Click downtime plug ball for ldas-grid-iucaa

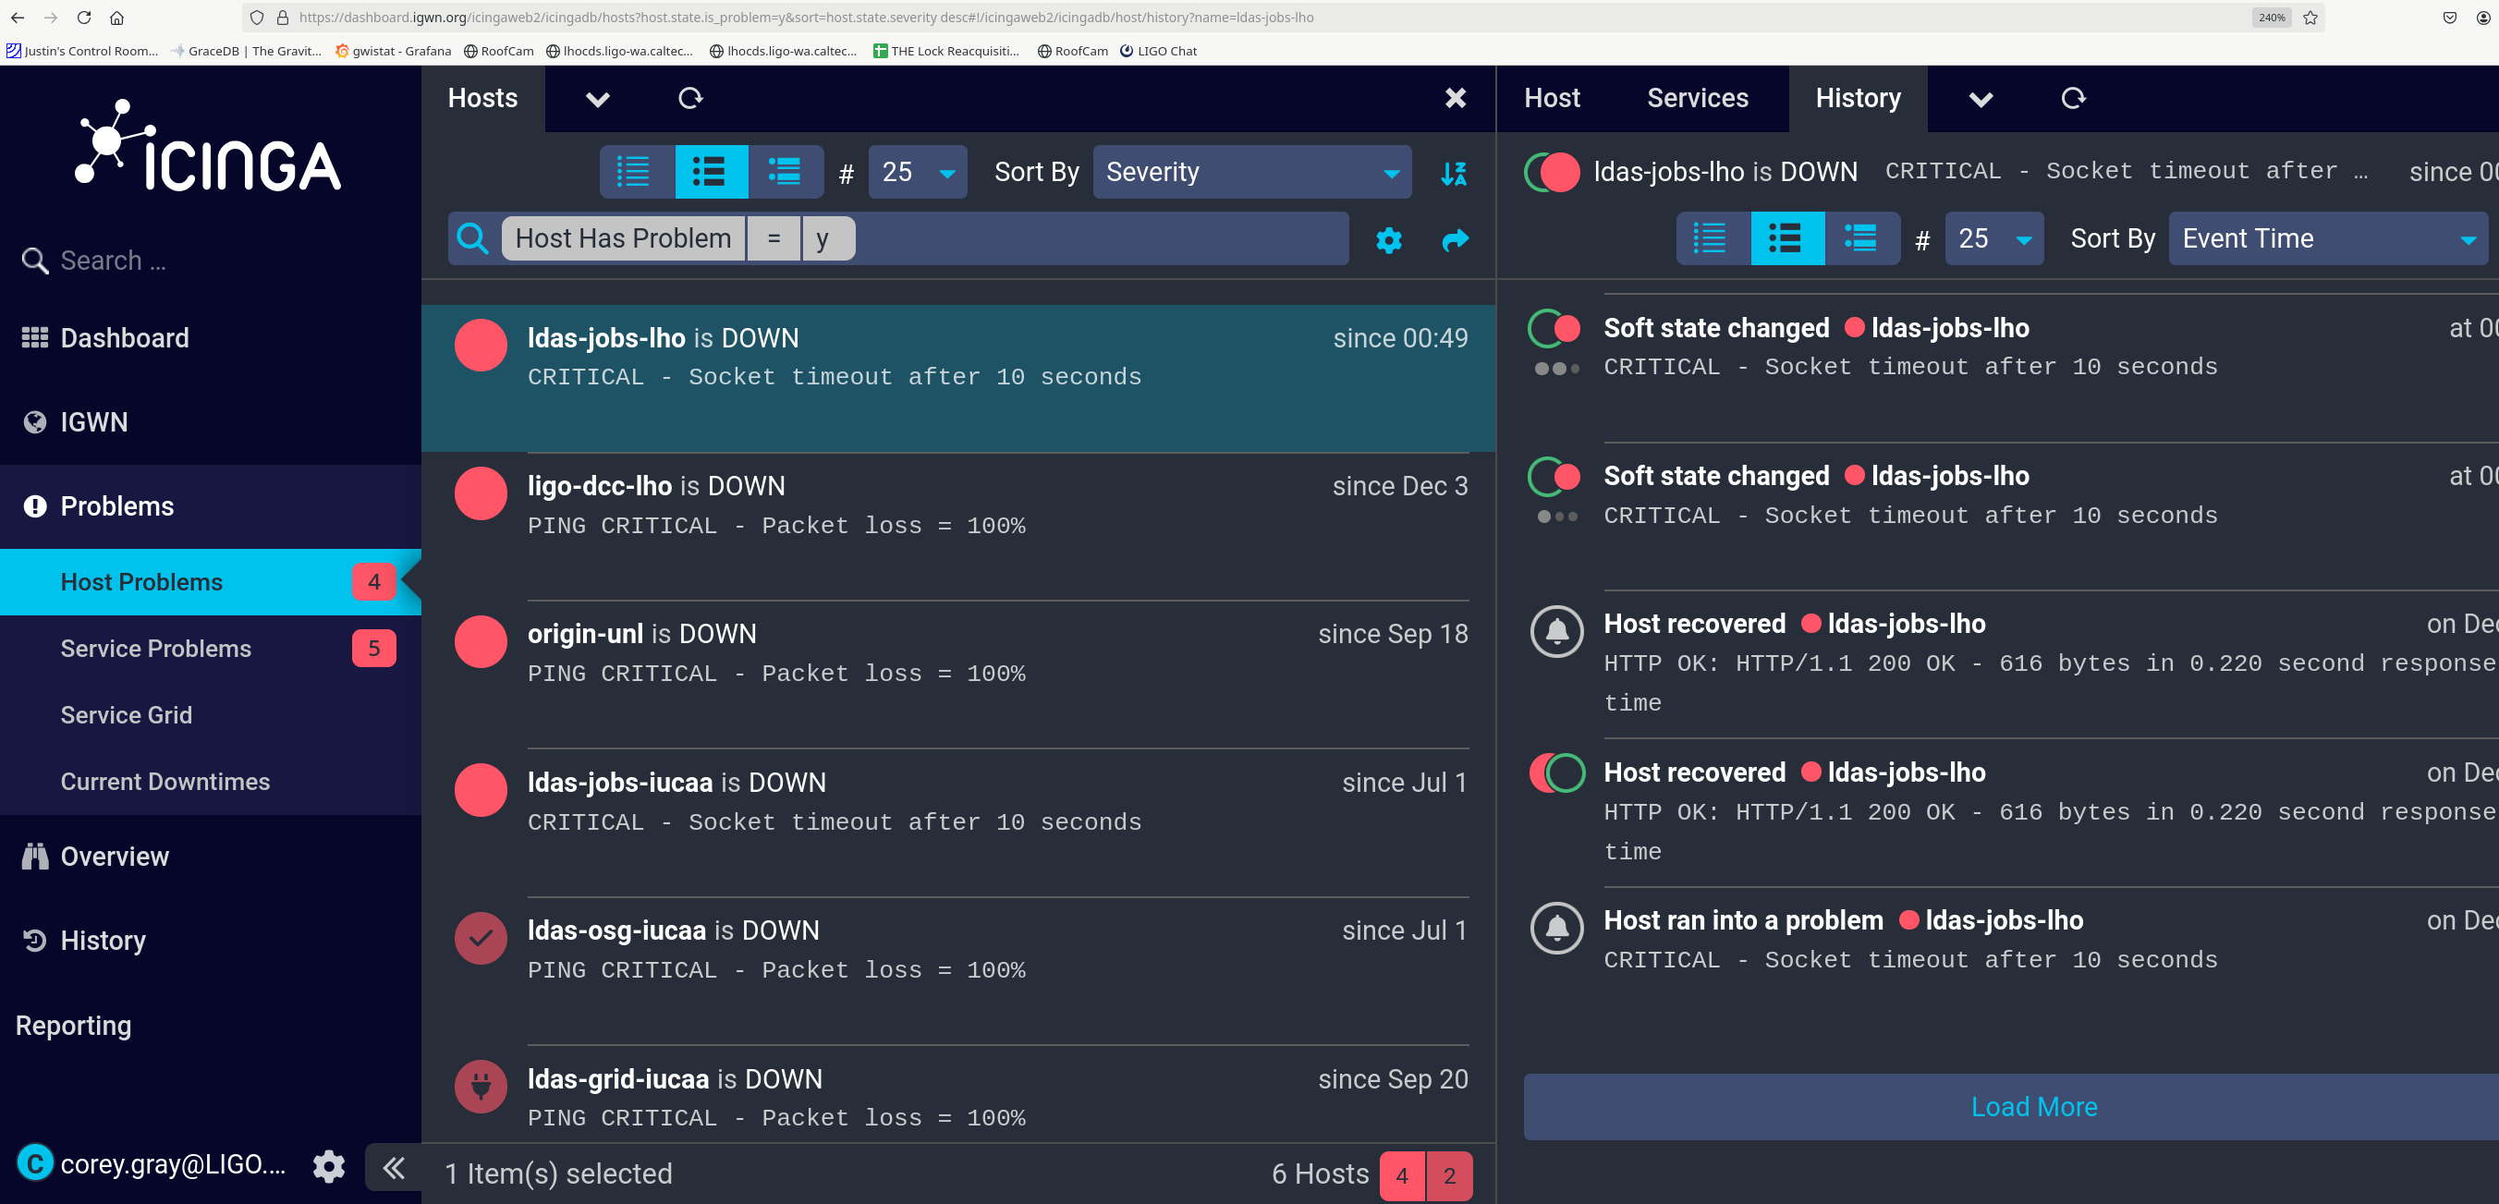point(482,1087)
